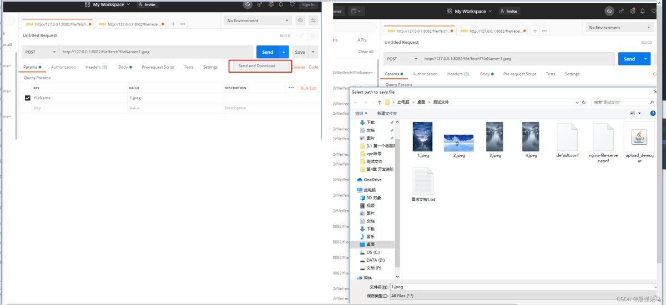
Task: Click the comment icon beside BUILD in left window
Action: (312, 35)
